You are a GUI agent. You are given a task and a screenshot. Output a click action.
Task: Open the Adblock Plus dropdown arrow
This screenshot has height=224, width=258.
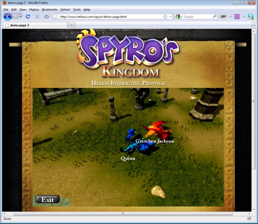tap(231, 17)
